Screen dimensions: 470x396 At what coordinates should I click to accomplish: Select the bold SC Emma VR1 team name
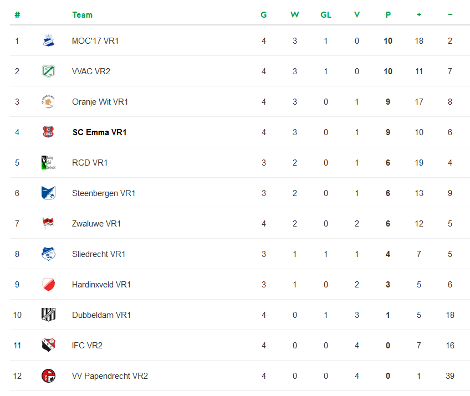(100, 132)
